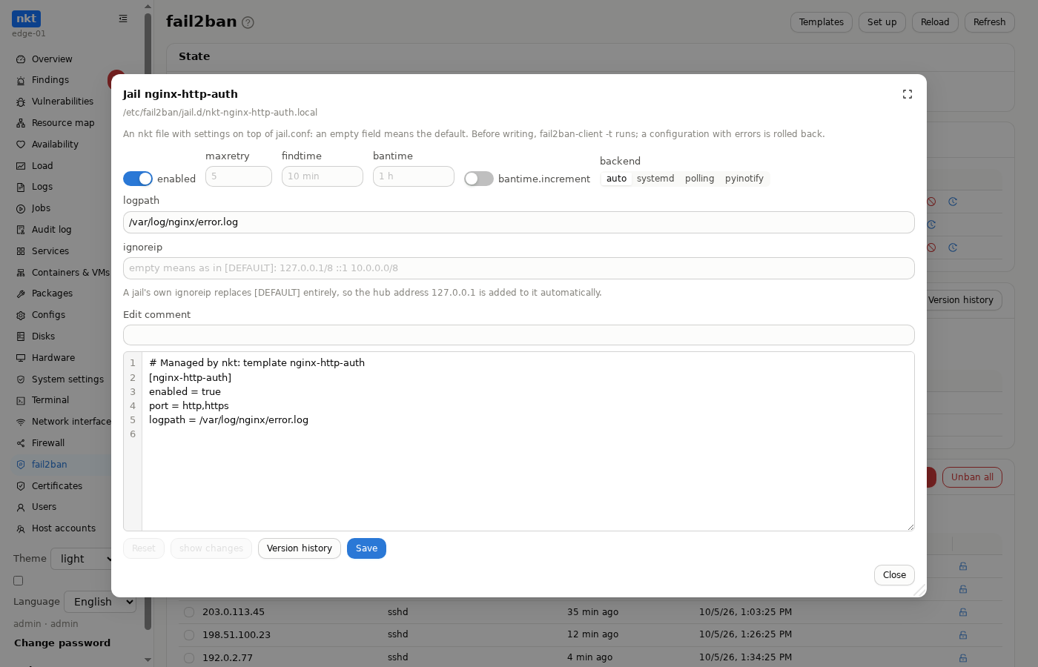This screenshot has width=1038, height=667.
Task: Click the Templates button
Action: pos(822,22)
